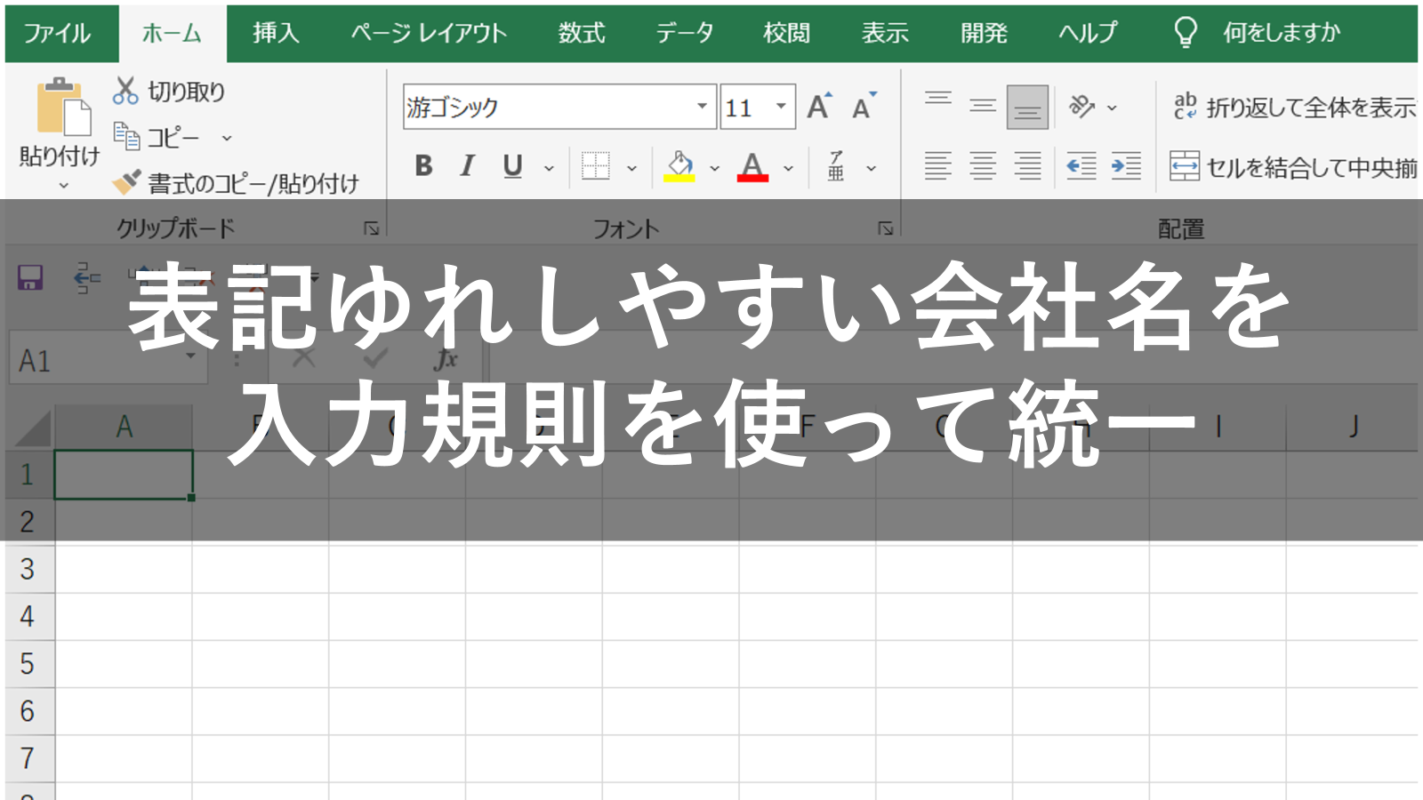Switch to the ヘルプ (Help) tab
Viewport: 1423px width, 800px height.
1088,34
